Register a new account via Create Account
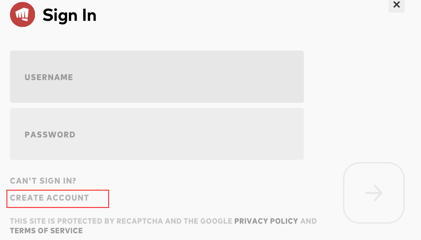 click(49, 198)
